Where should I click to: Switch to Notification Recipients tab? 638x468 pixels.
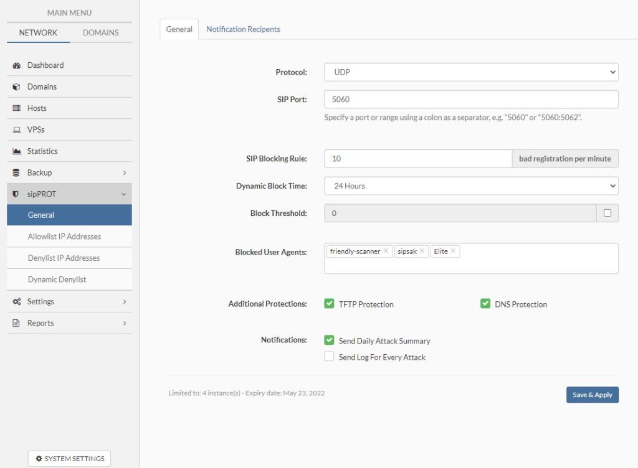(x=243, y=29)
